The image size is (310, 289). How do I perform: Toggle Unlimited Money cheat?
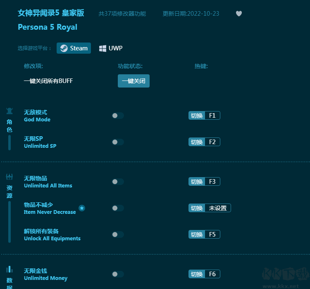pyautogui.click(x=117, y=274)
